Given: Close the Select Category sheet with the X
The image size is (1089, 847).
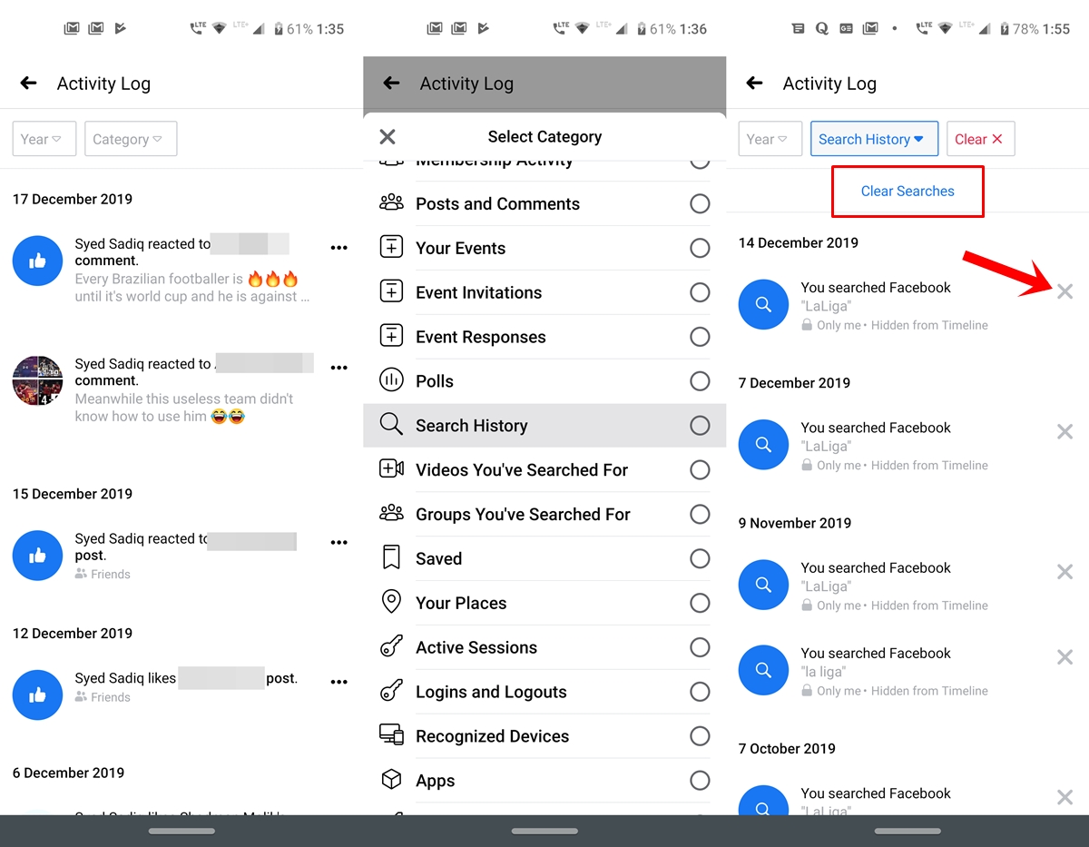Looking at the screenshot, I should [x=388, y=137].
